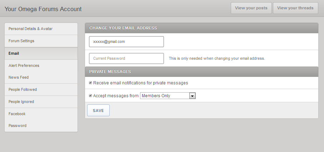
Task: Uncheck the Accept messages from checkbox
Action: coord(91,96)
